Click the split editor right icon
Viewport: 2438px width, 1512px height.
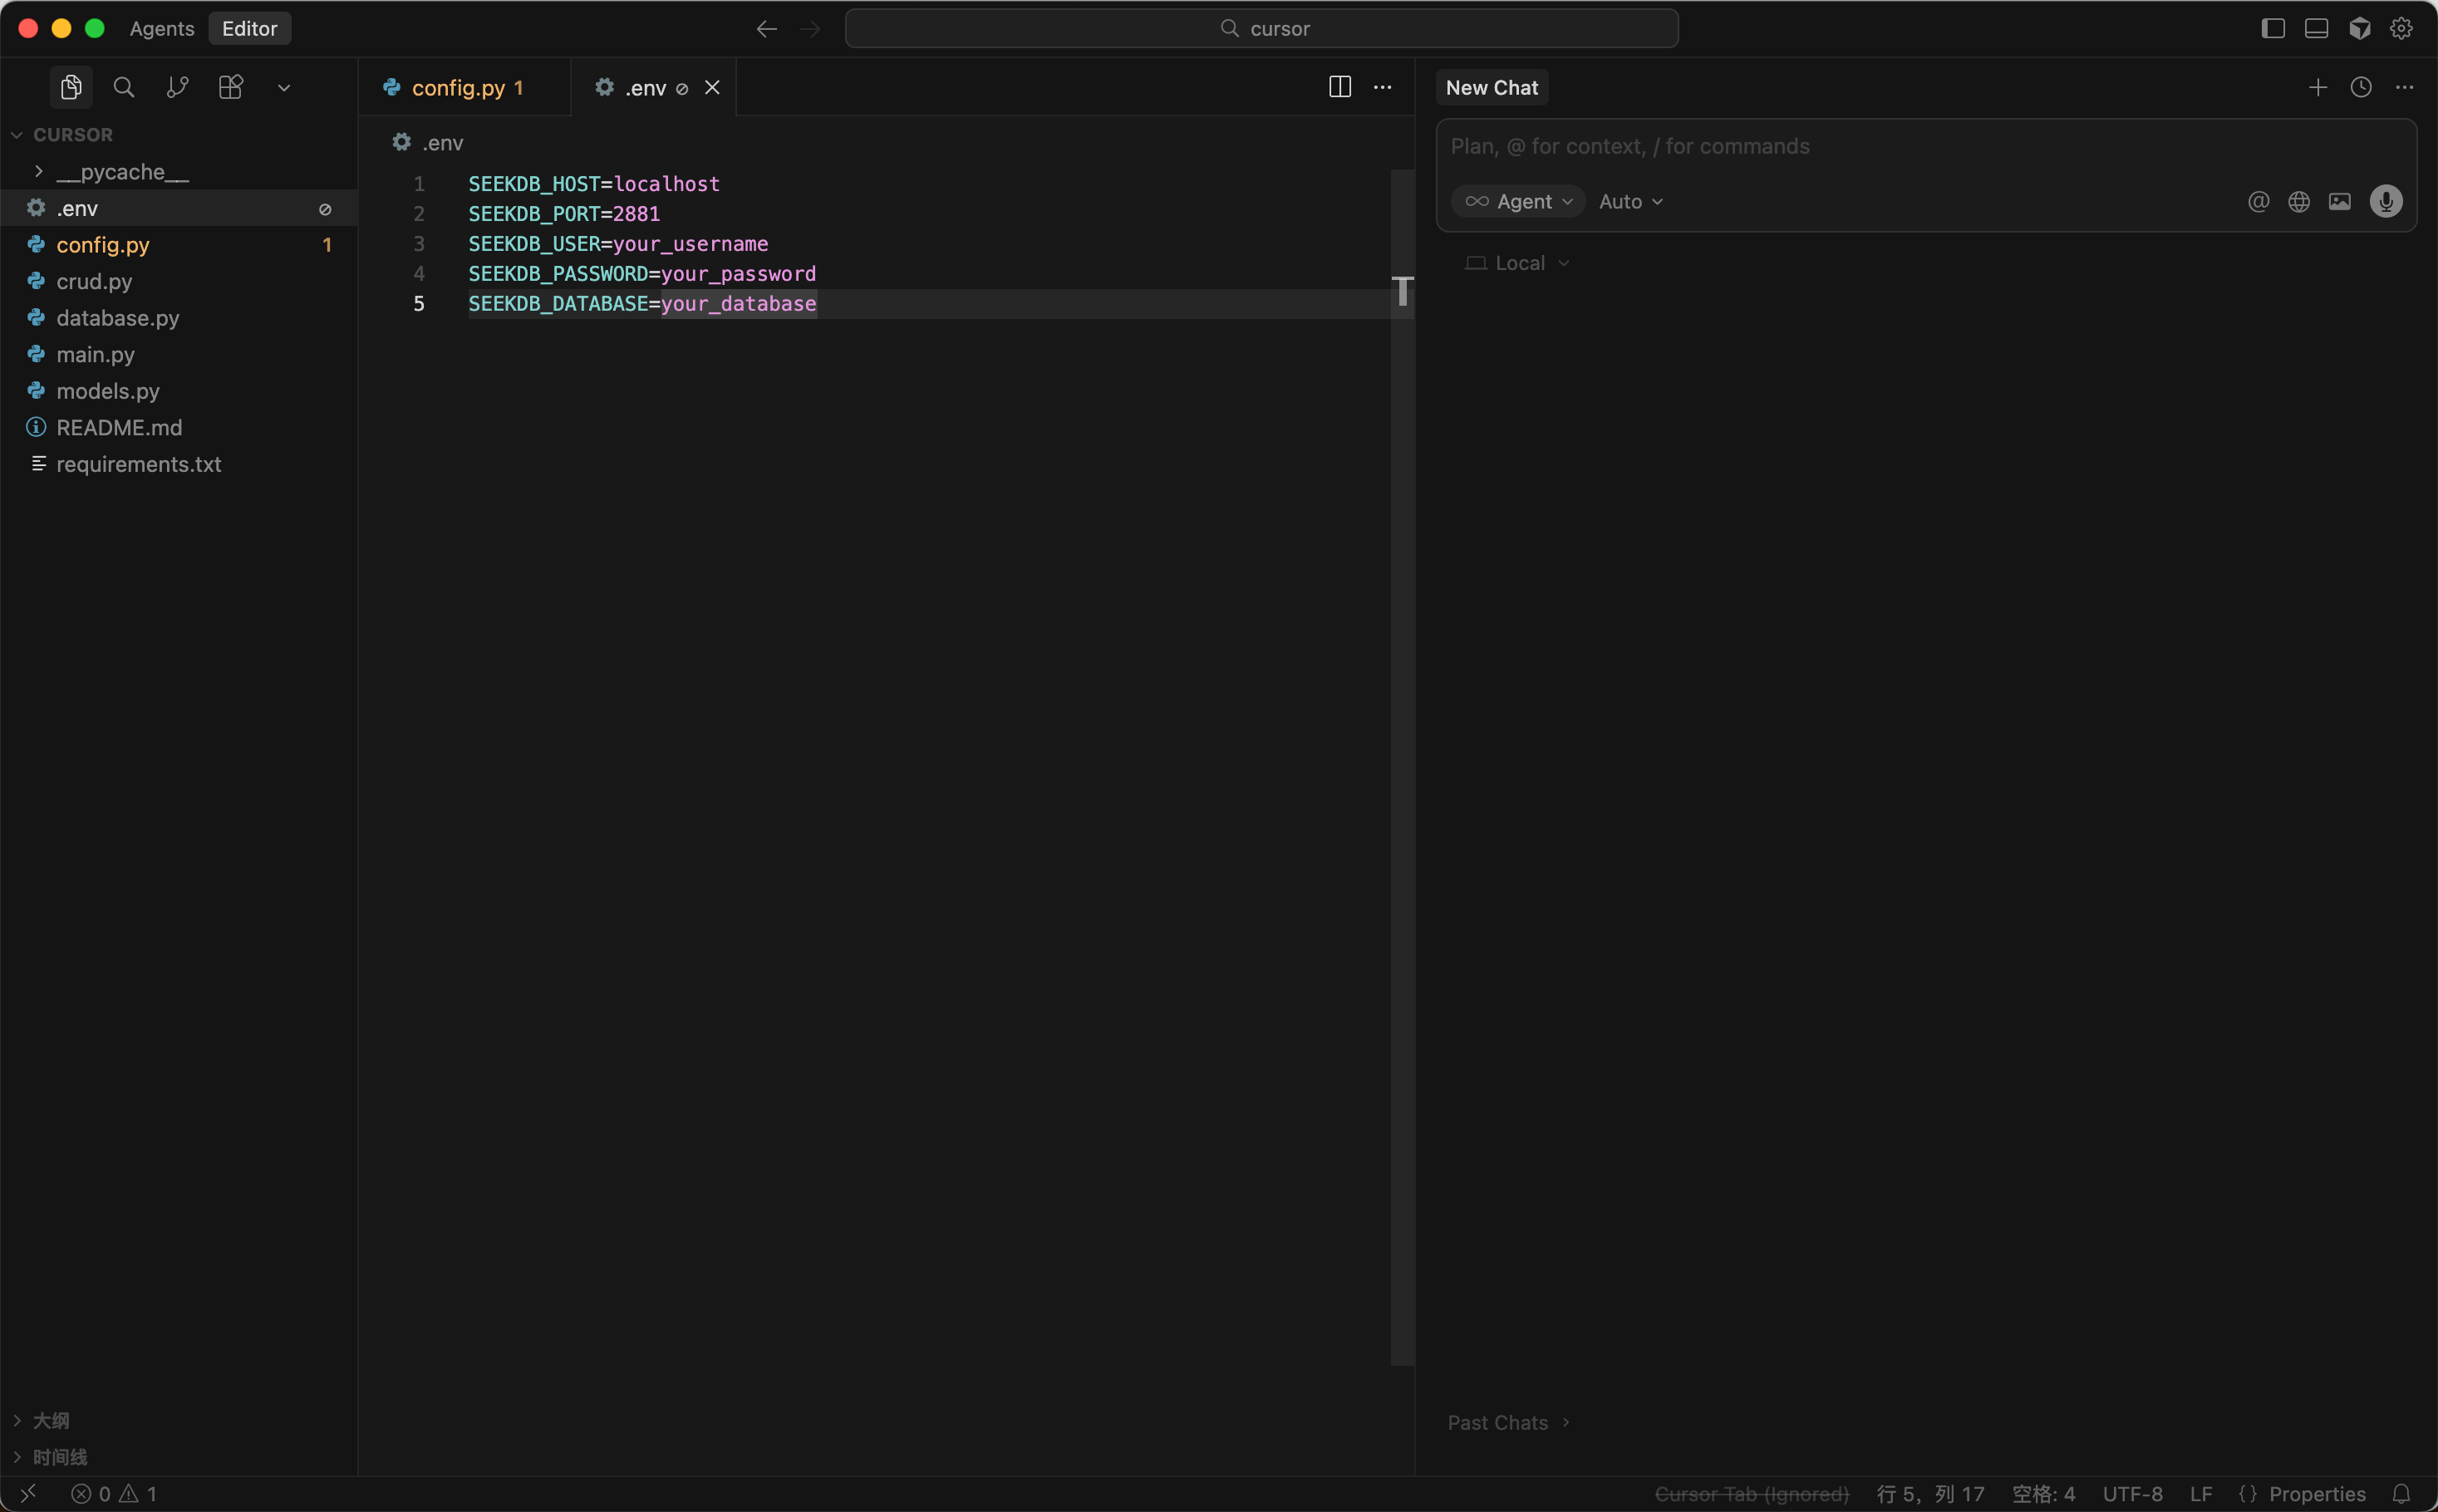point(1339,87)
